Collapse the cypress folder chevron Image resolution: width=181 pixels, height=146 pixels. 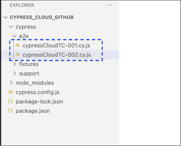[11, 27]
